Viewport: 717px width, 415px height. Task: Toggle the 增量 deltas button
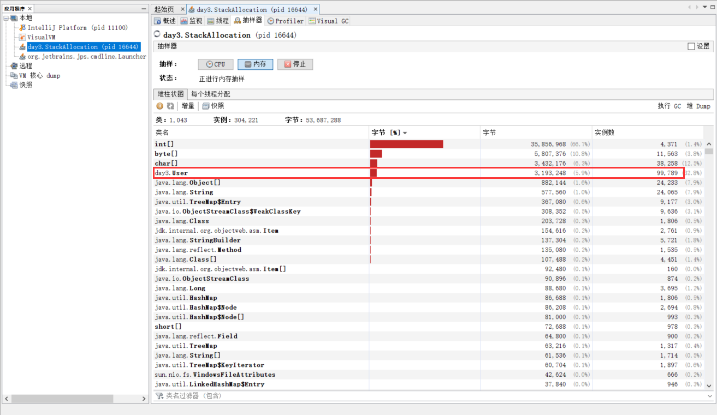tap(187, 106)
